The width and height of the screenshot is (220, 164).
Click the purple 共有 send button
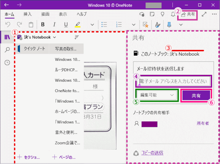[196, 96]
